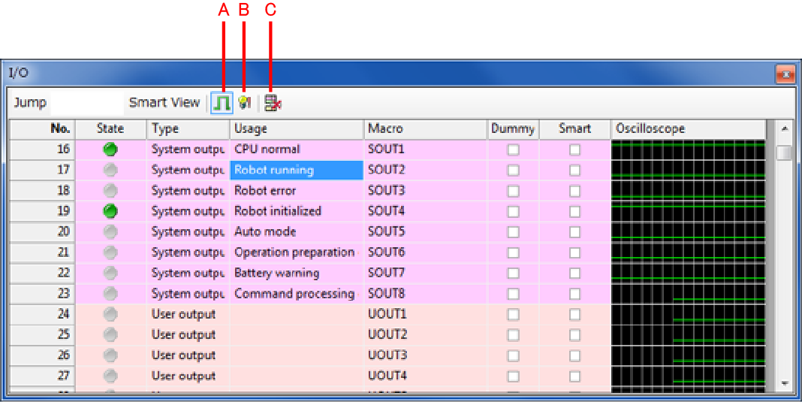Select the Robot running usage cell

click(296, 170)
